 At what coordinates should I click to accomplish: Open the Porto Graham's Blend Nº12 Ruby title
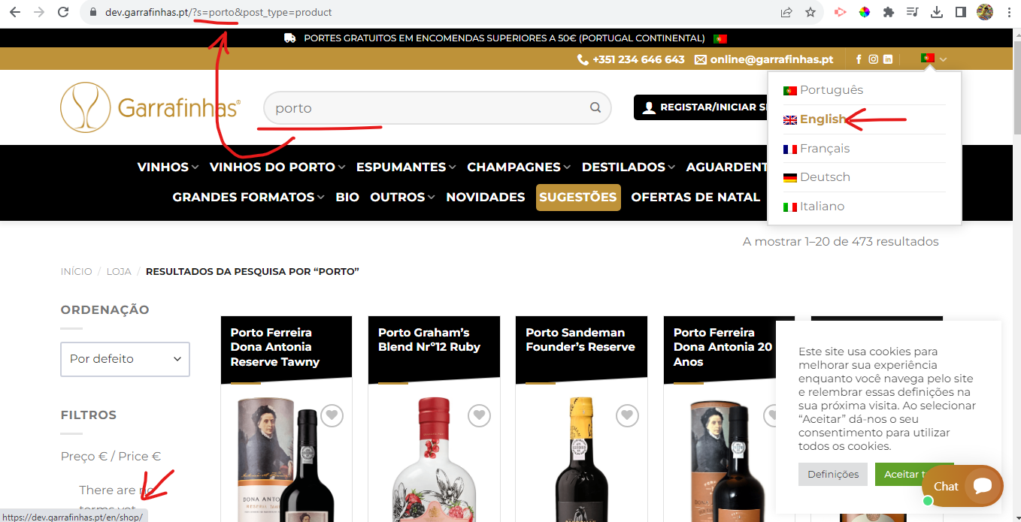(x=429, y=339)
